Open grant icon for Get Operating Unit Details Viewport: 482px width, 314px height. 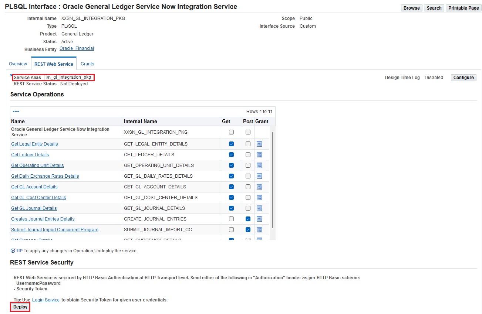(x=259, y=165)
